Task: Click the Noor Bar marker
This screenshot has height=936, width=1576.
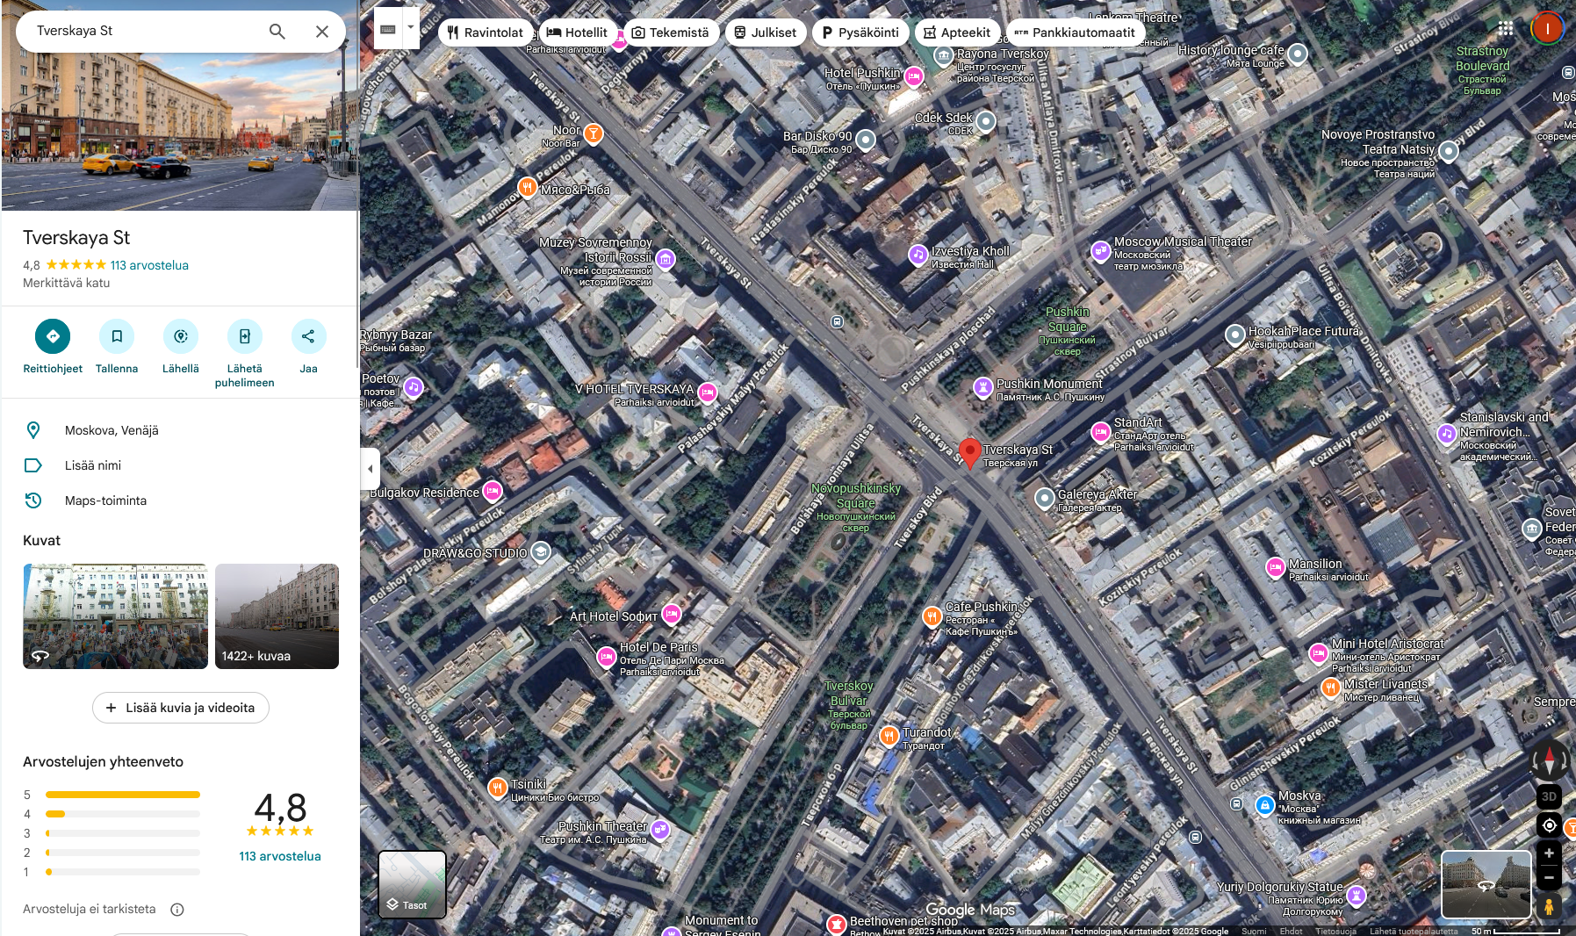Action: [594, 133]
